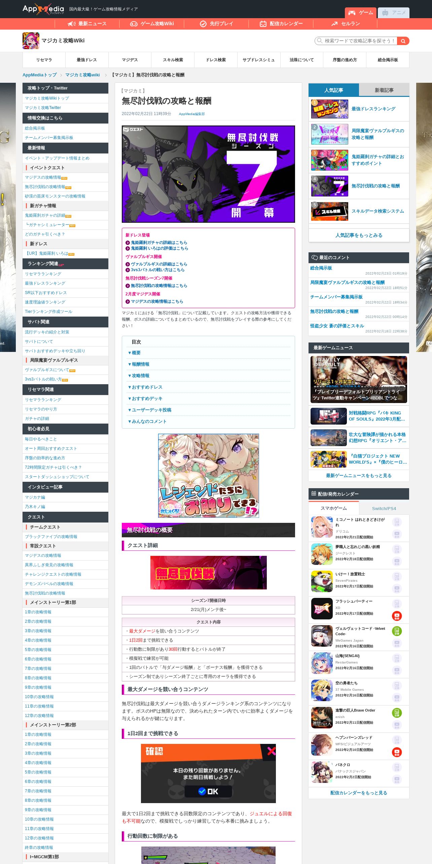Click the chart セルラン nav item
432x864 pixels.
(346, 24)
